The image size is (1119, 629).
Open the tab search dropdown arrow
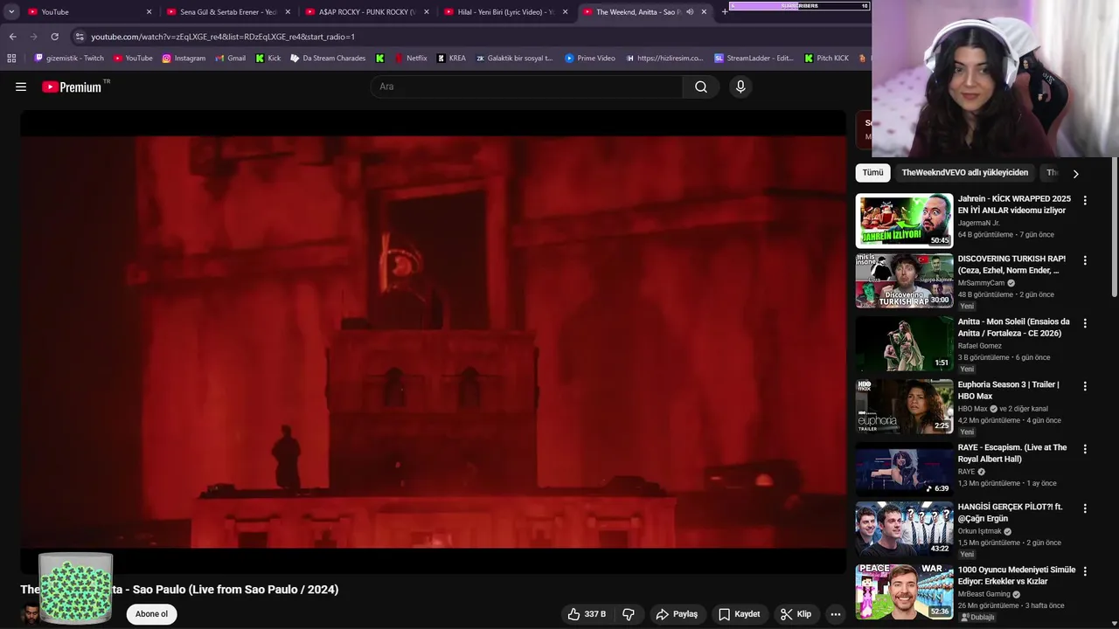click(11, 12)
